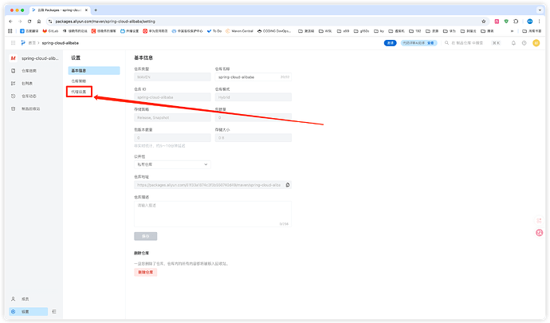The height and width of the screenshot is (323, 550).
Task: Open the Chrome three-dot menu
Action: pos(539,22)
